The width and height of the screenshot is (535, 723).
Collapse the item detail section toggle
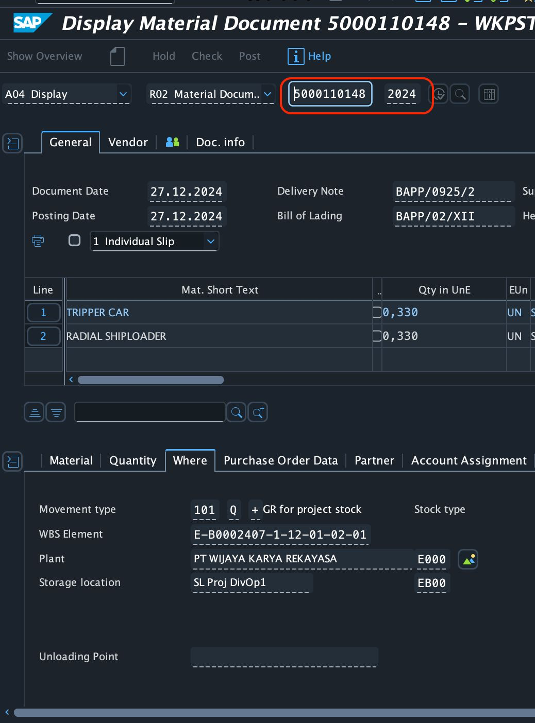click(13, 461)
